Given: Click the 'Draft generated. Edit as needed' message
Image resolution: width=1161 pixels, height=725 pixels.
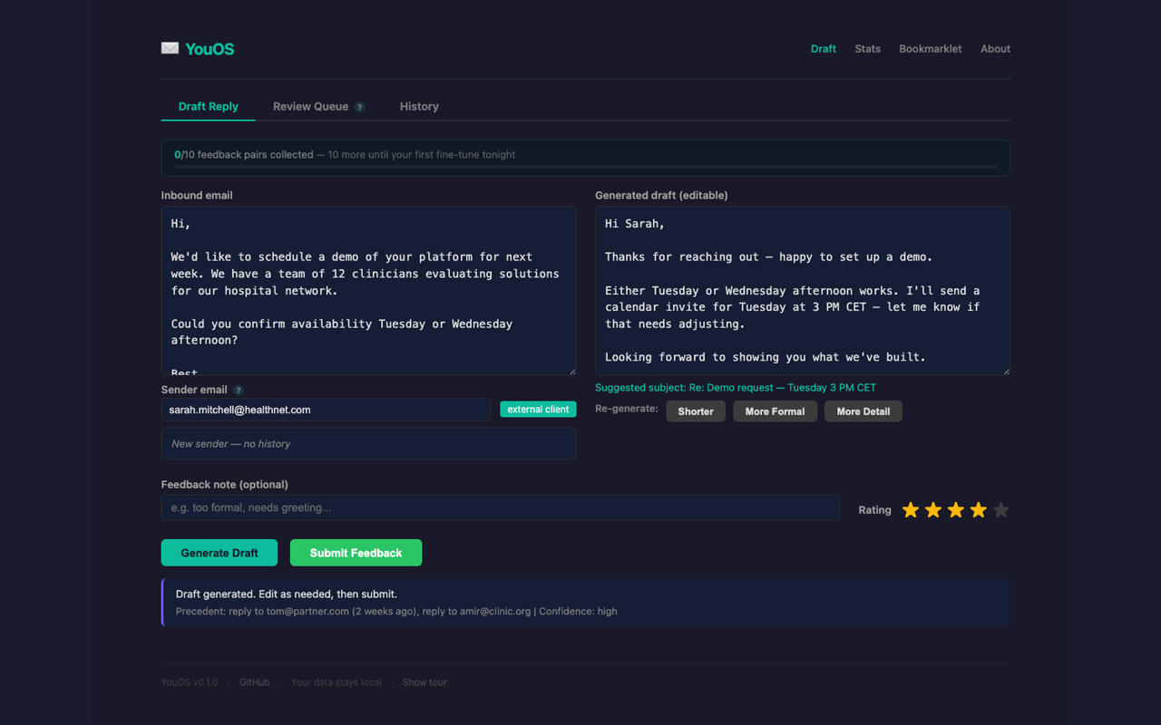Looking at the screenshot, I should click(287, 594).
